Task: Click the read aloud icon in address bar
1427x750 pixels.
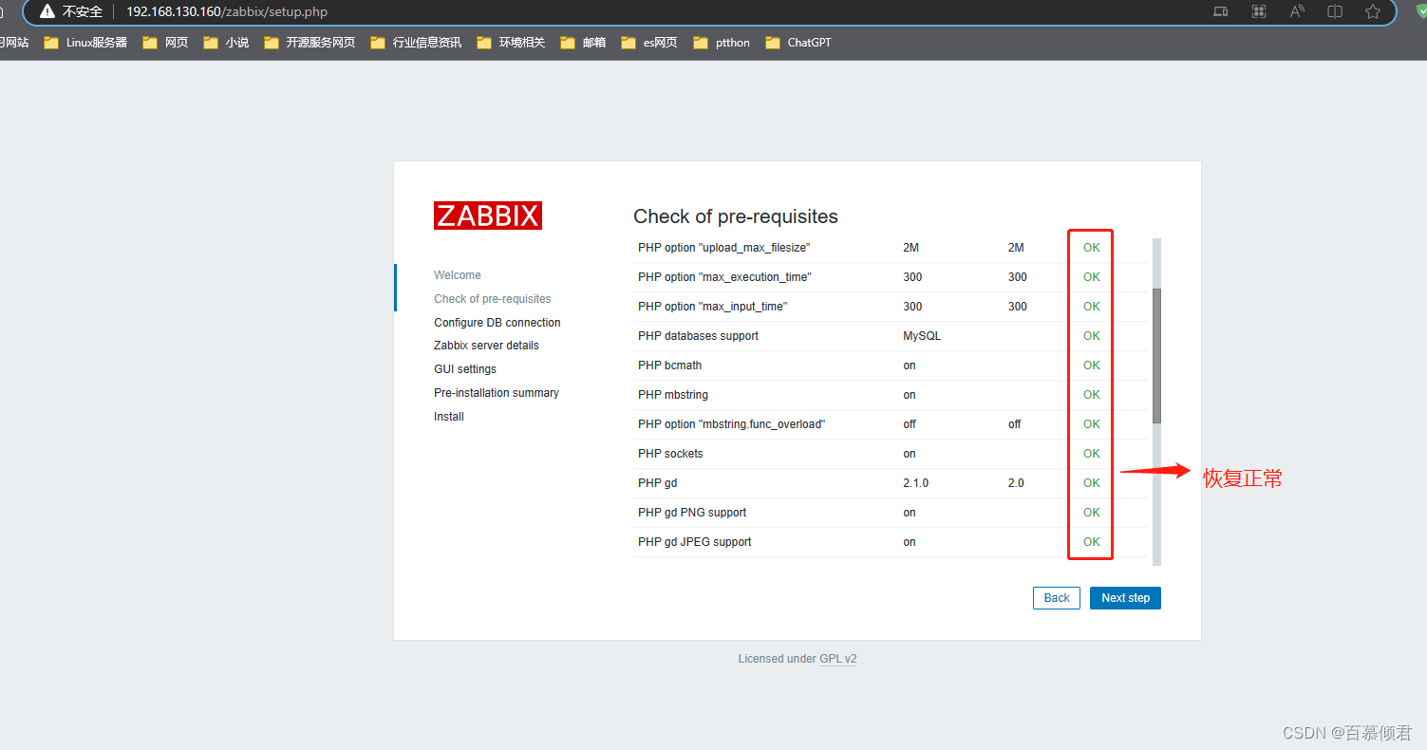Action: [1297, 11]
